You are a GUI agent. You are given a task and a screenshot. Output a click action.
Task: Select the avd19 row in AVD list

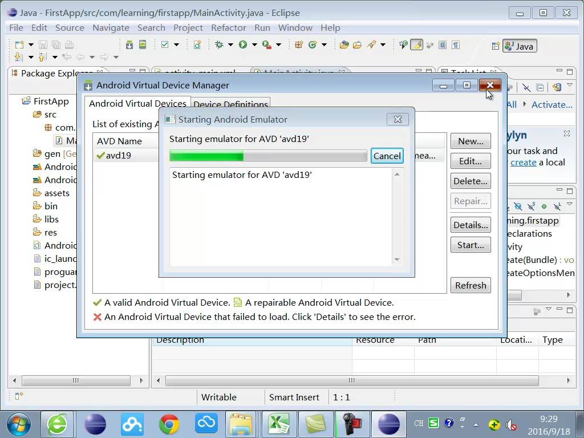pyautogui.click(x=127, y=155)
